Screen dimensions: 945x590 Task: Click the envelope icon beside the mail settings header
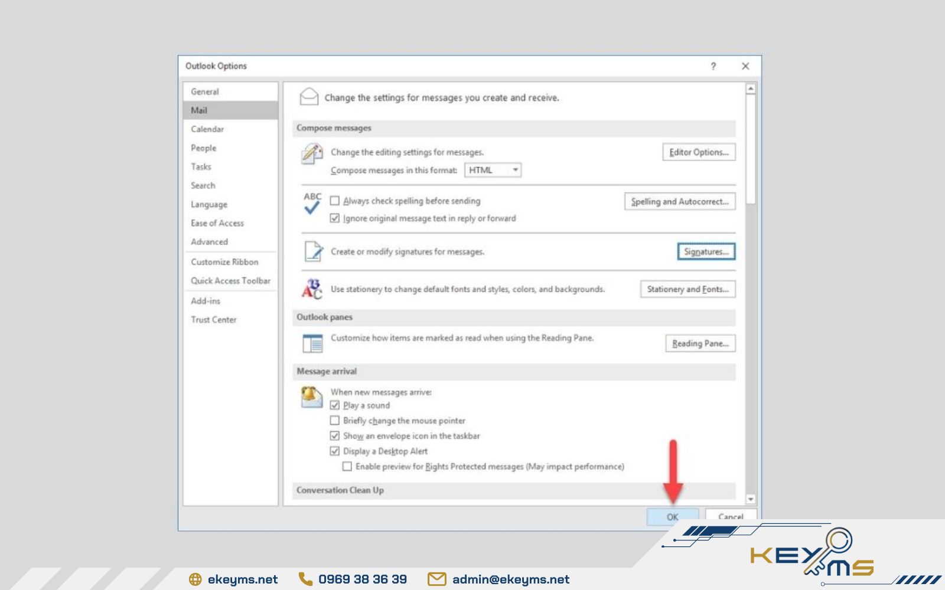(x=309, y=96)
